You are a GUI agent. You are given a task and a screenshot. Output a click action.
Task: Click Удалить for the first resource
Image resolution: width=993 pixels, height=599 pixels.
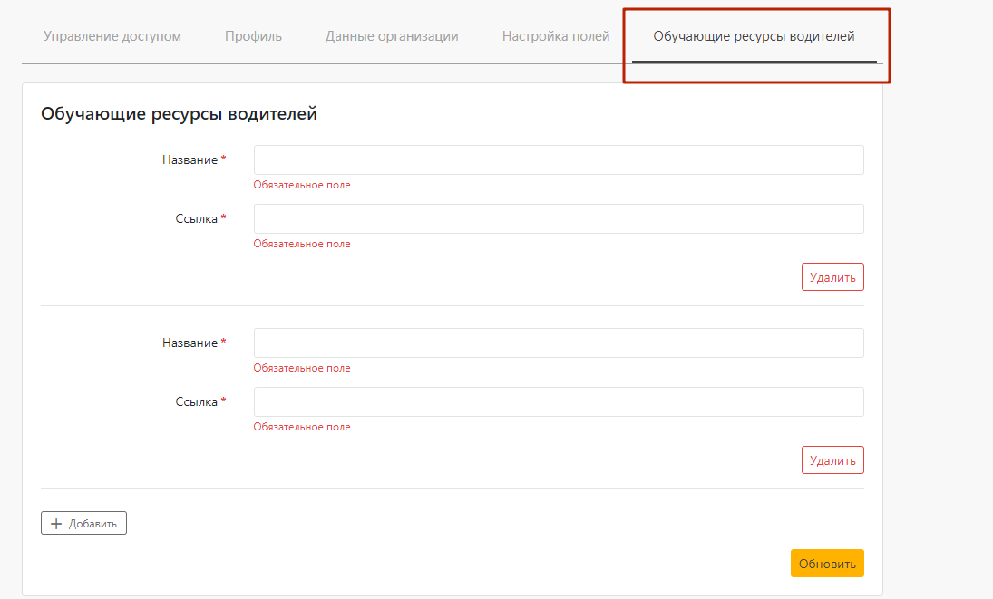pyautogui.click(x=832, y=277)
